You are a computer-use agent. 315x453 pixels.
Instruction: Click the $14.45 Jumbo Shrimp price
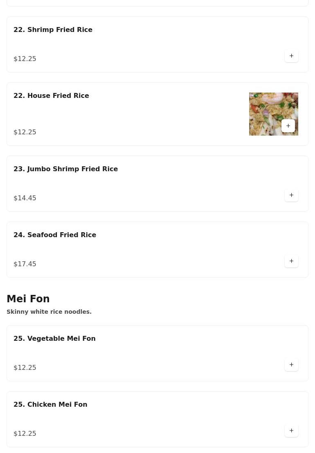point(25,198)
